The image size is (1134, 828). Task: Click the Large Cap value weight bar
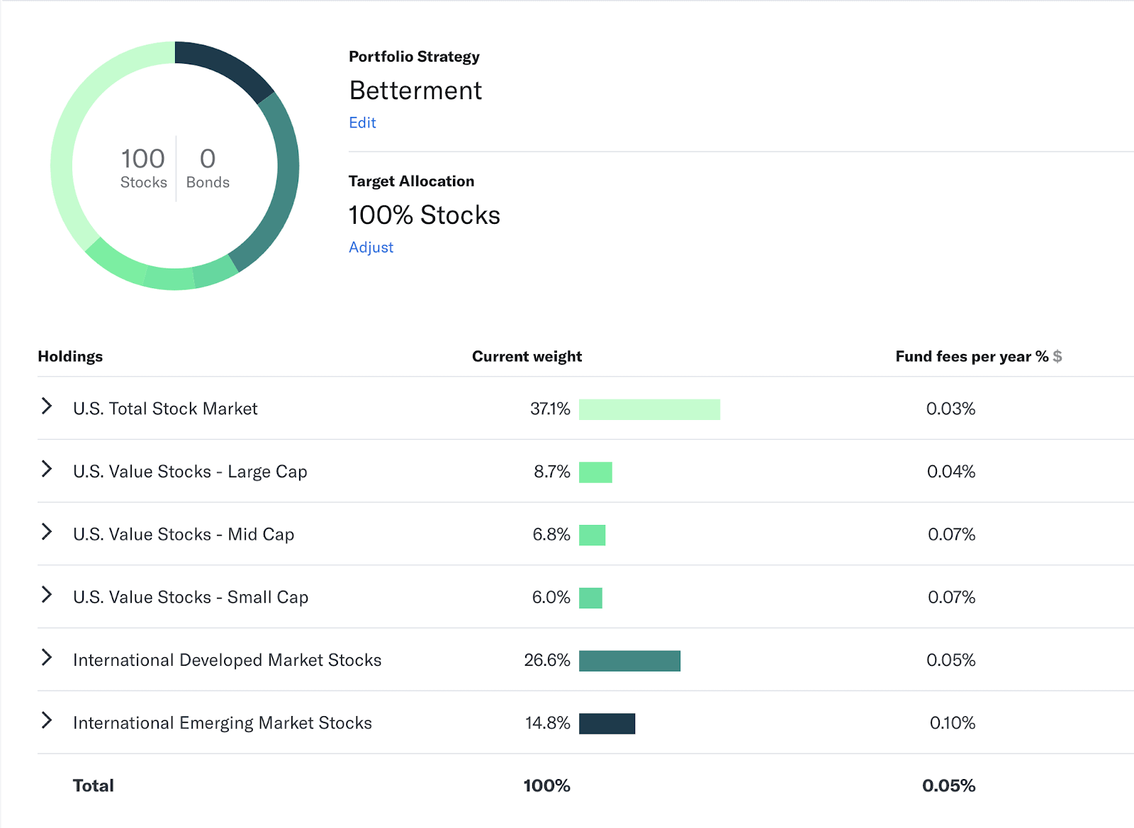(x=595, y=472)
